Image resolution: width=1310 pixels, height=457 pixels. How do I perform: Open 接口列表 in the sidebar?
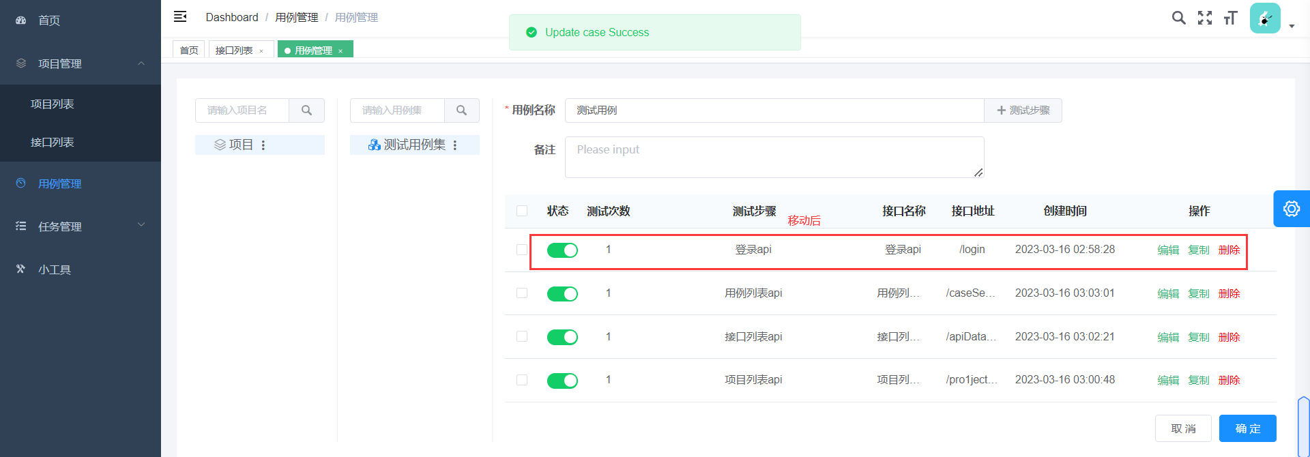[x=81, y=142]
